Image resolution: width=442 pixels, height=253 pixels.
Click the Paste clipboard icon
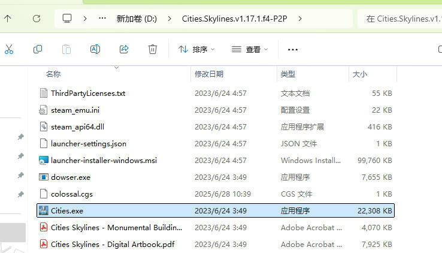[66, 49]
